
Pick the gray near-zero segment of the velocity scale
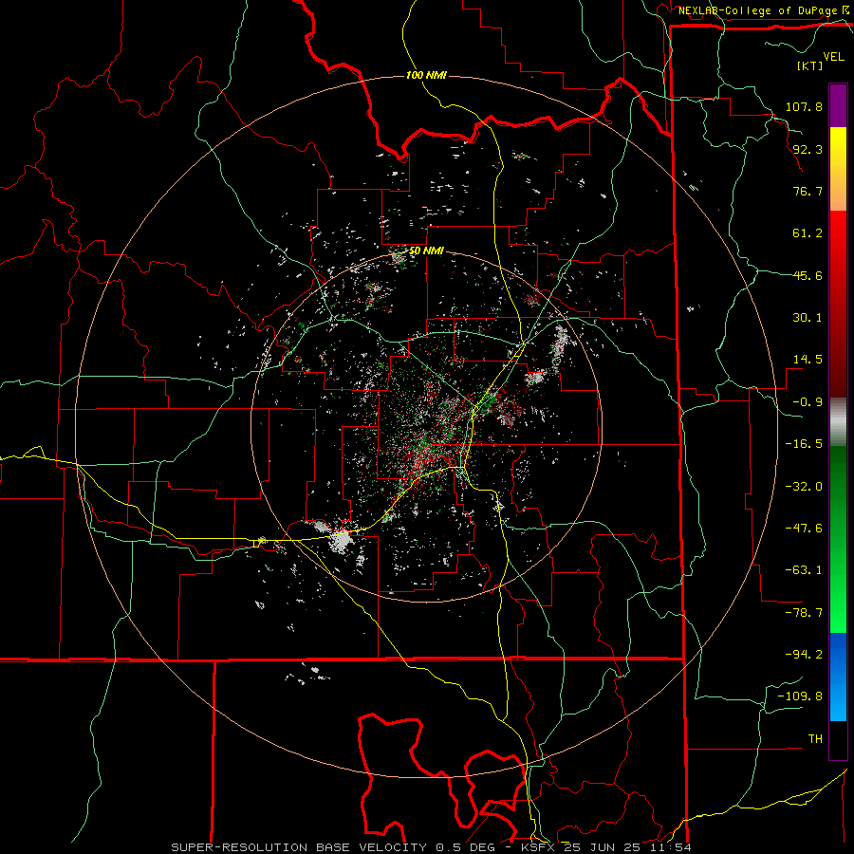point(838,422)
